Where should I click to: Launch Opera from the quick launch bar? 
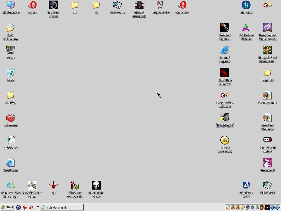tap(31, 207)
